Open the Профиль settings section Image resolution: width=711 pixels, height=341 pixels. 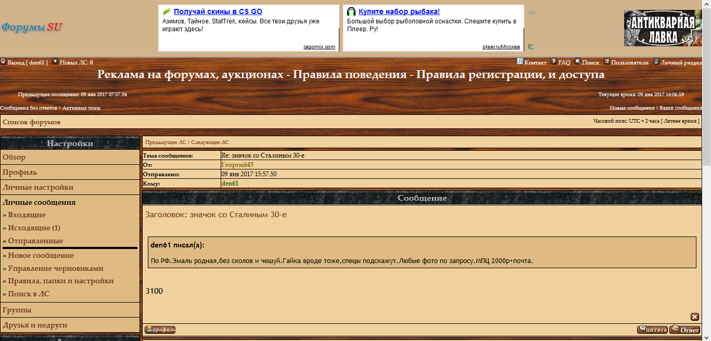coord(20,173)
